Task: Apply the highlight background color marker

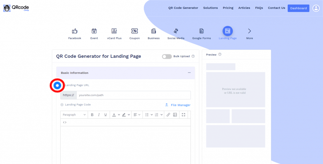Action: coord(124,115)
